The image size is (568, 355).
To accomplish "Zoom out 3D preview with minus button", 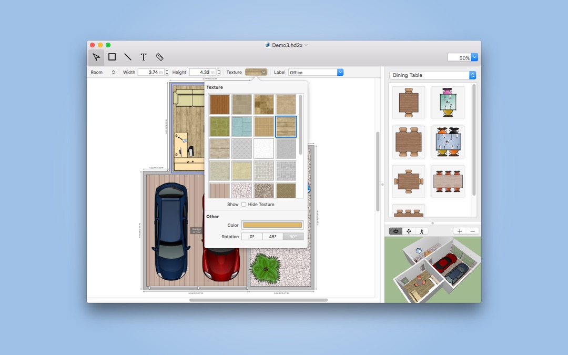I will point(473,231).
